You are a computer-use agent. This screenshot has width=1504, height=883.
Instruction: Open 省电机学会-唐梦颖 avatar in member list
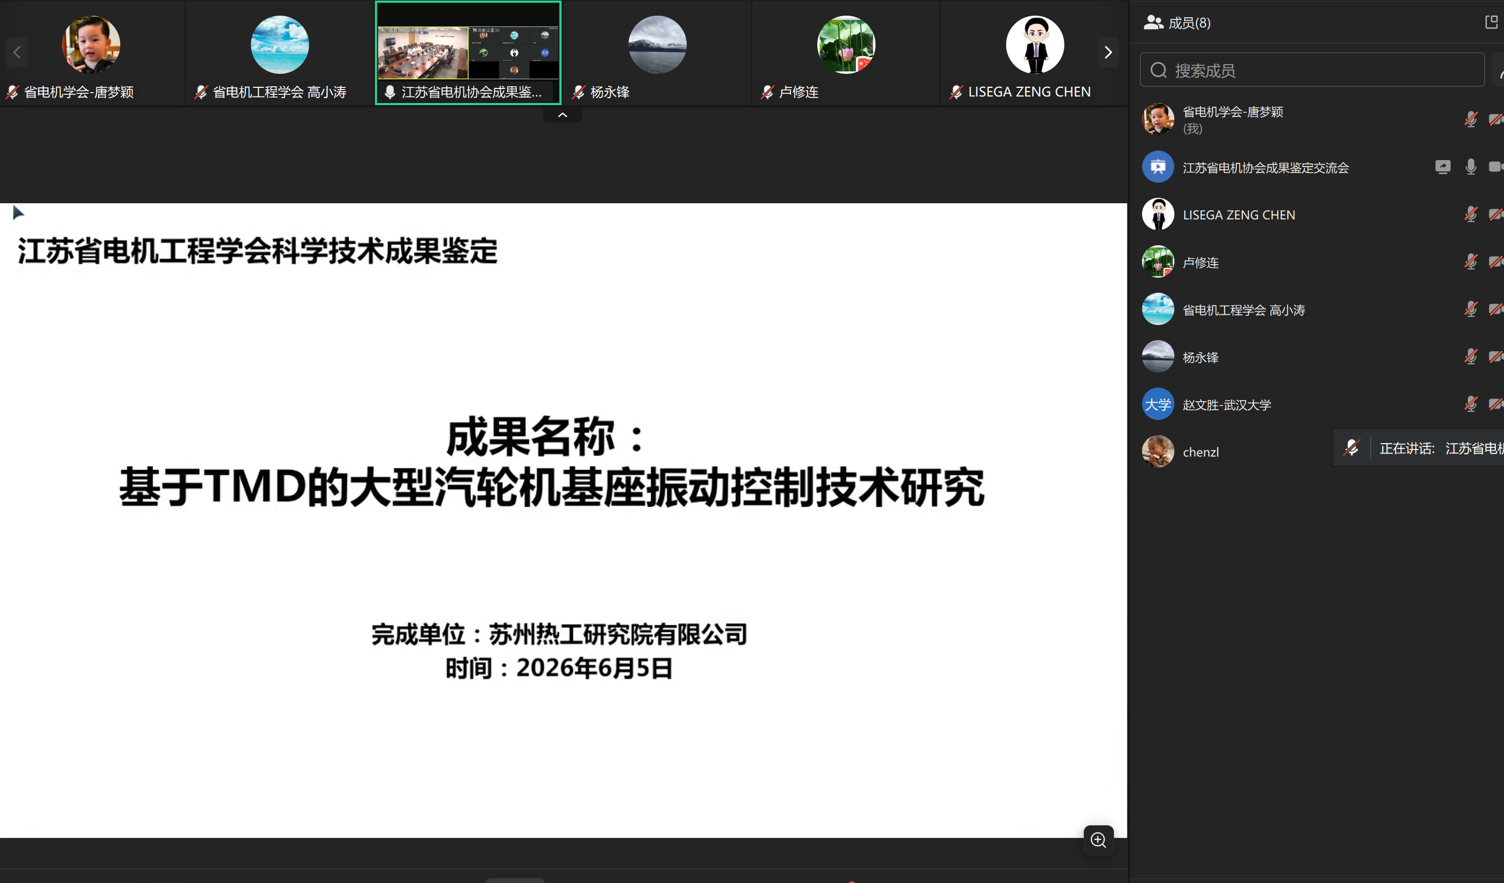(1158, 119)
